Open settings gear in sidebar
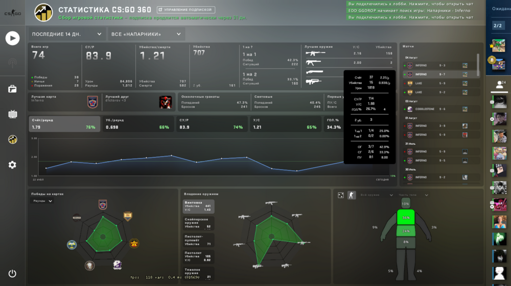 (12, 165)
